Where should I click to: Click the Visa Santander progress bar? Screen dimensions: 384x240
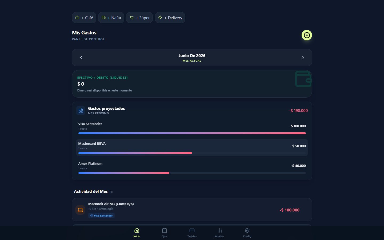192,133
